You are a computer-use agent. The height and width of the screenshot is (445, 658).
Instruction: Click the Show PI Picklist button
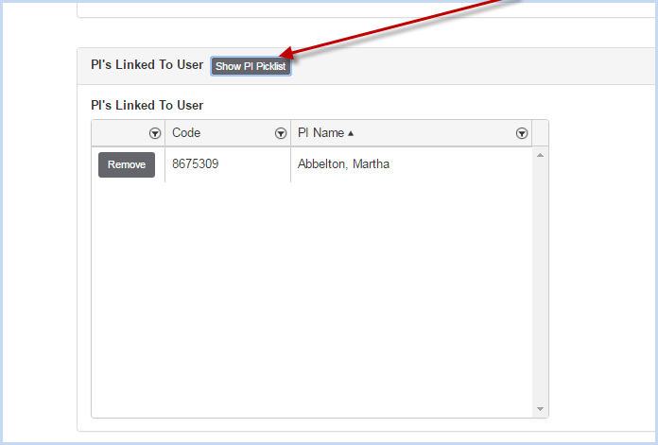[x=251, y=66]
